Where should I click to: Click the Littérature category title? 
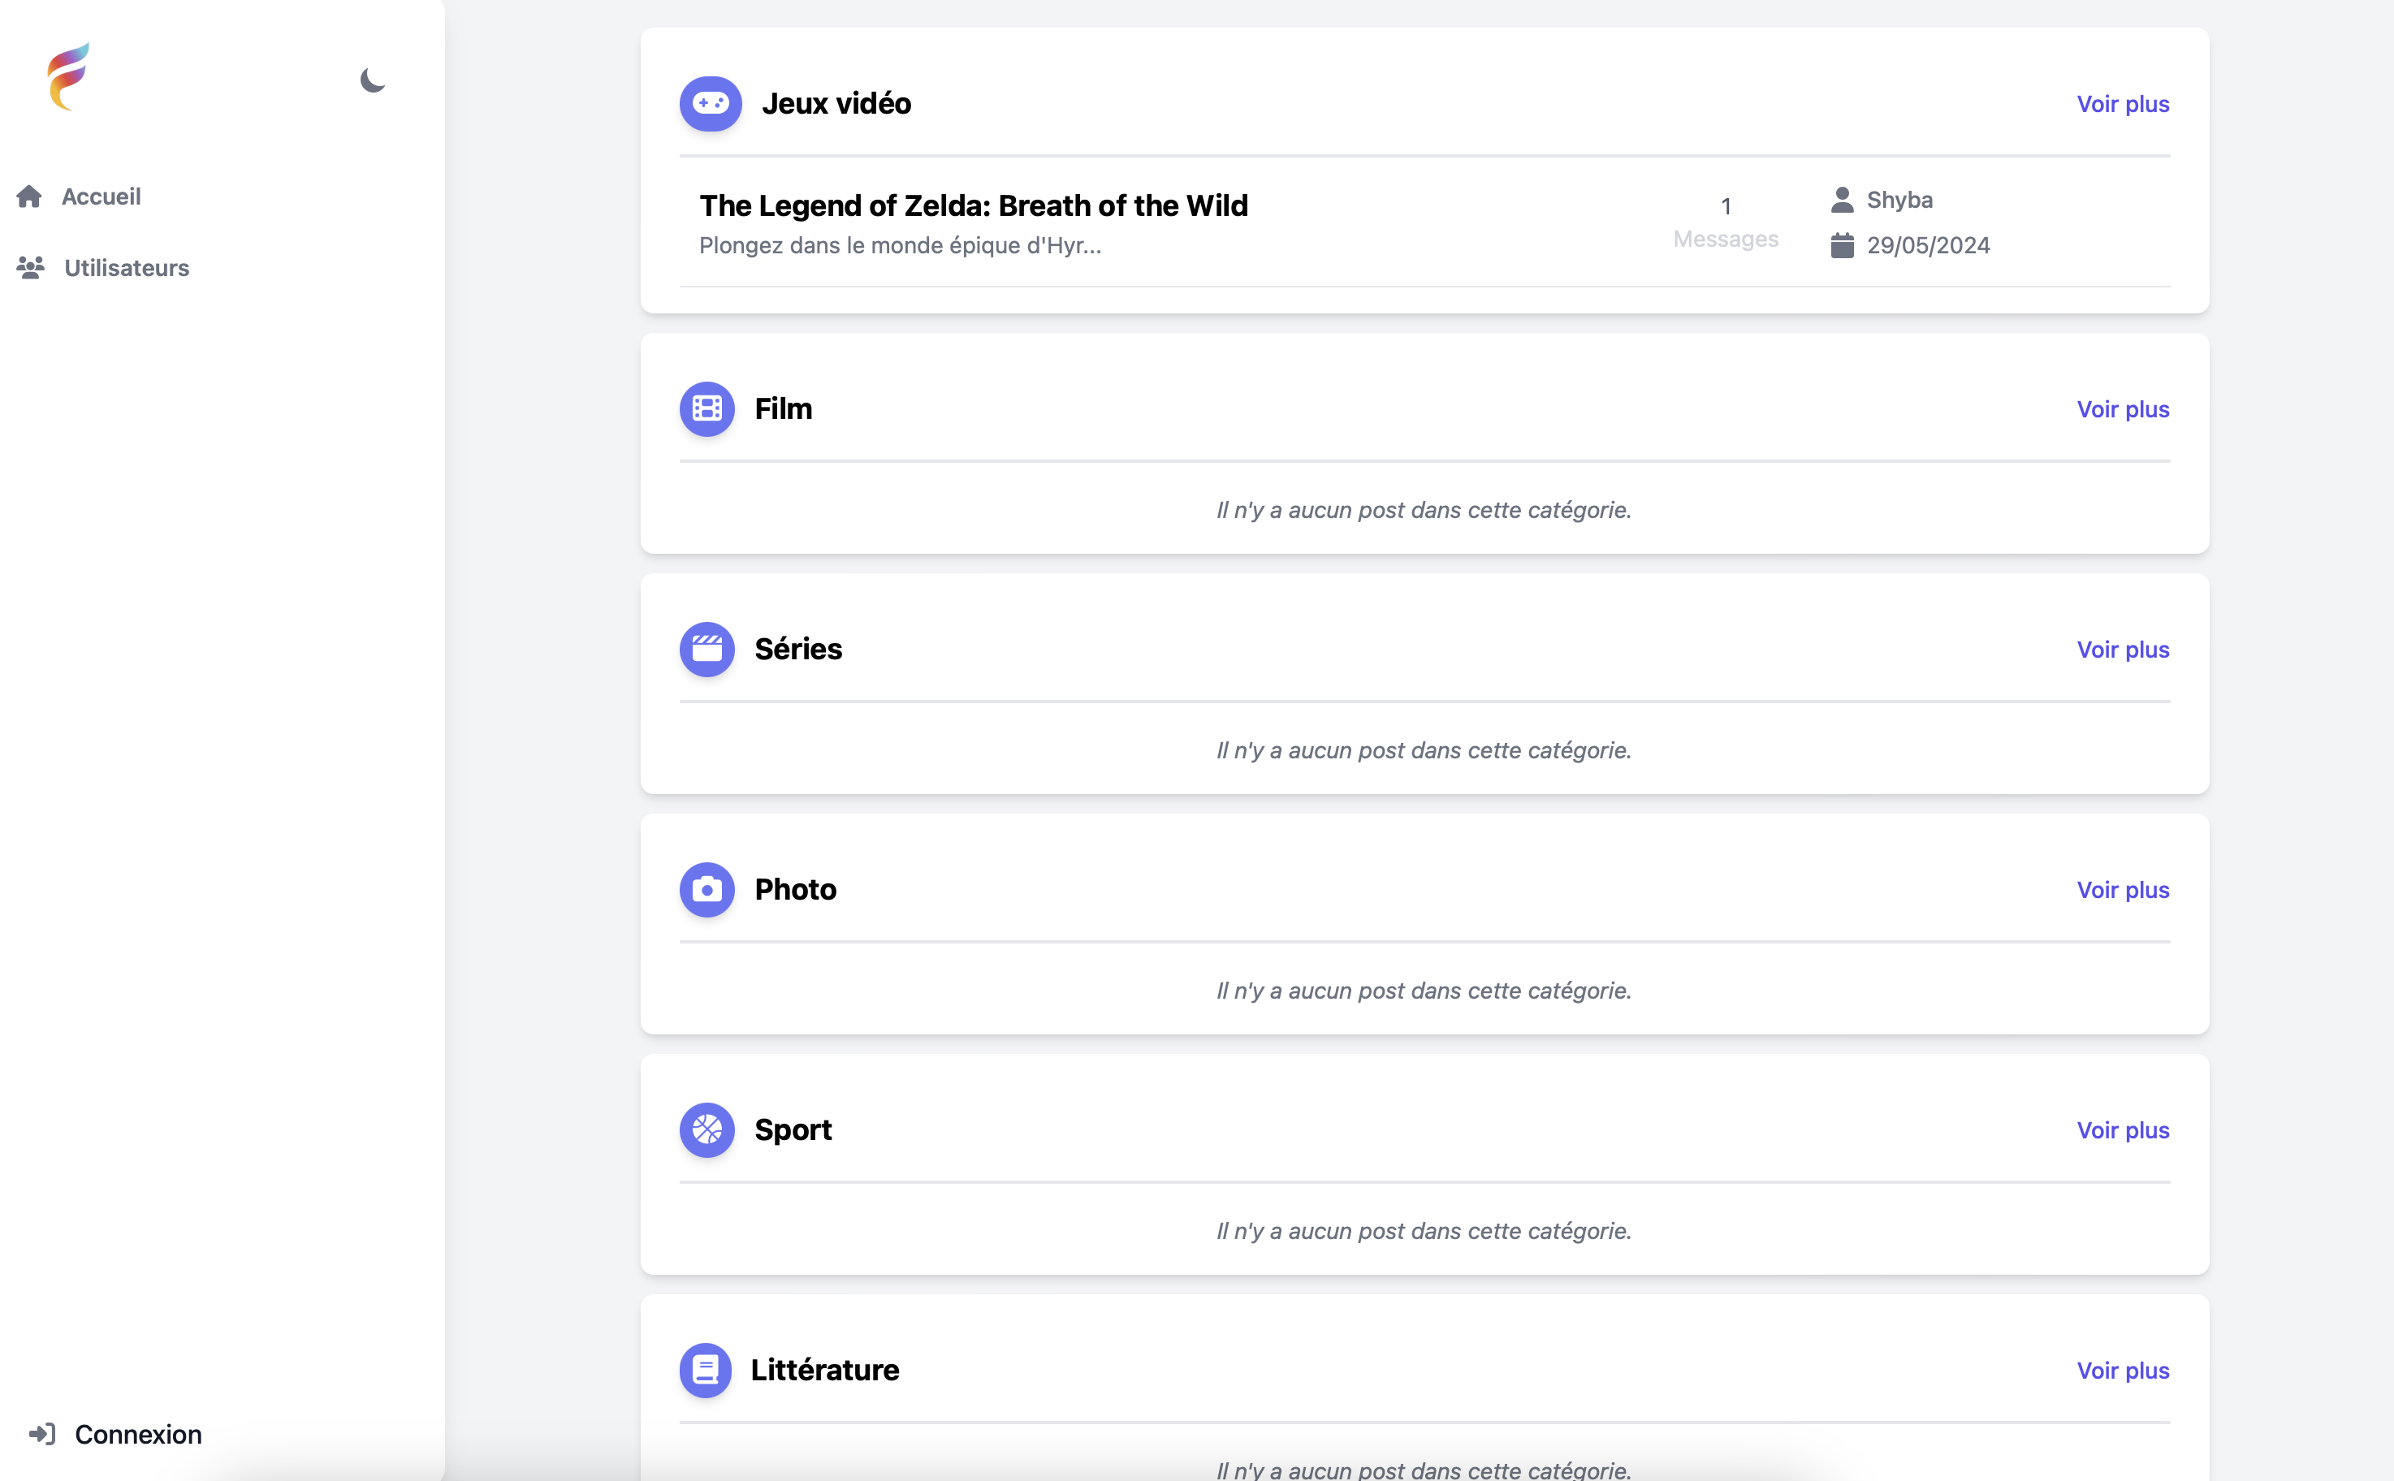825,1369
